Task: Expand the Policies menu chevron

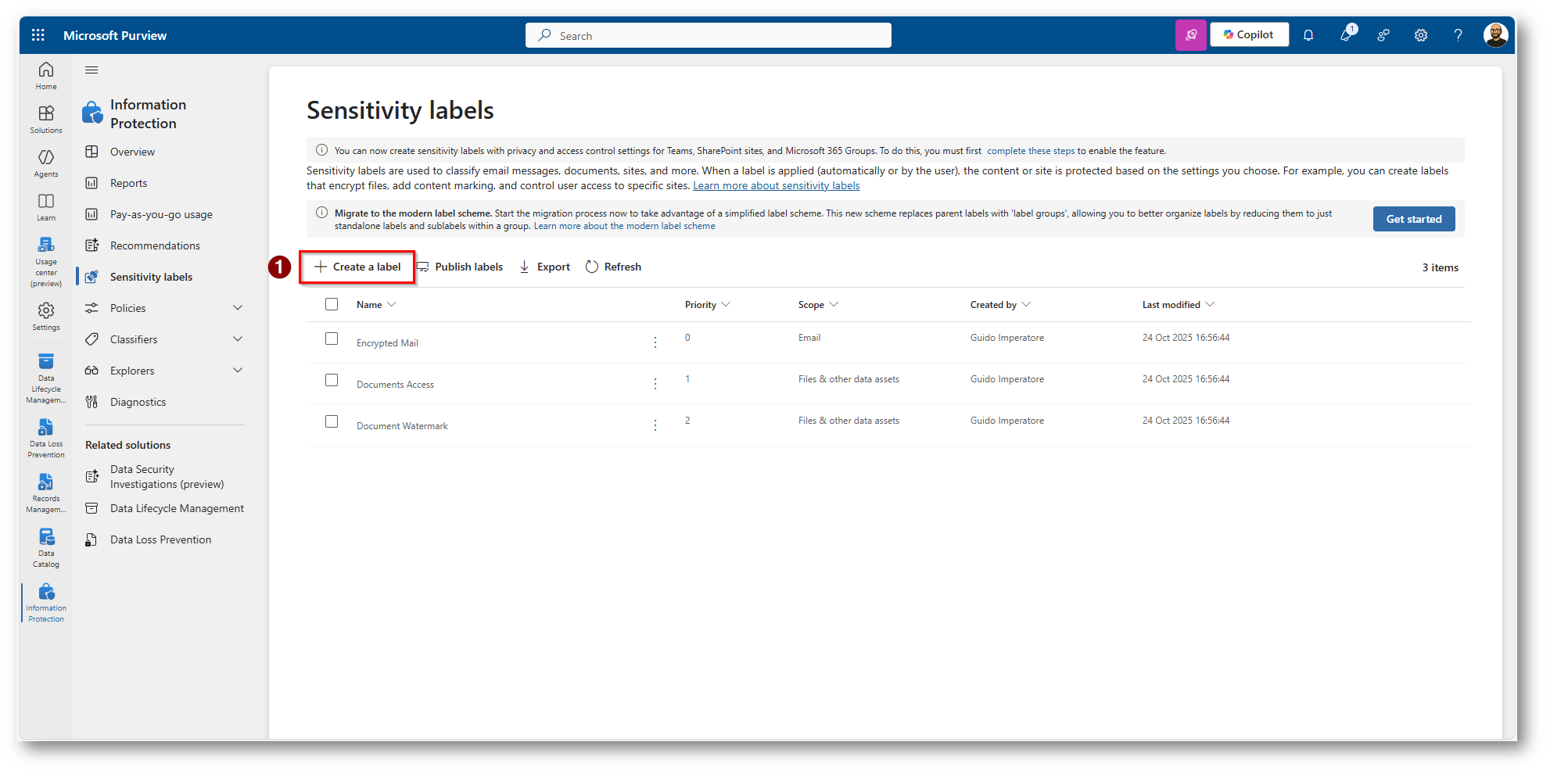Action: (238, 308)
